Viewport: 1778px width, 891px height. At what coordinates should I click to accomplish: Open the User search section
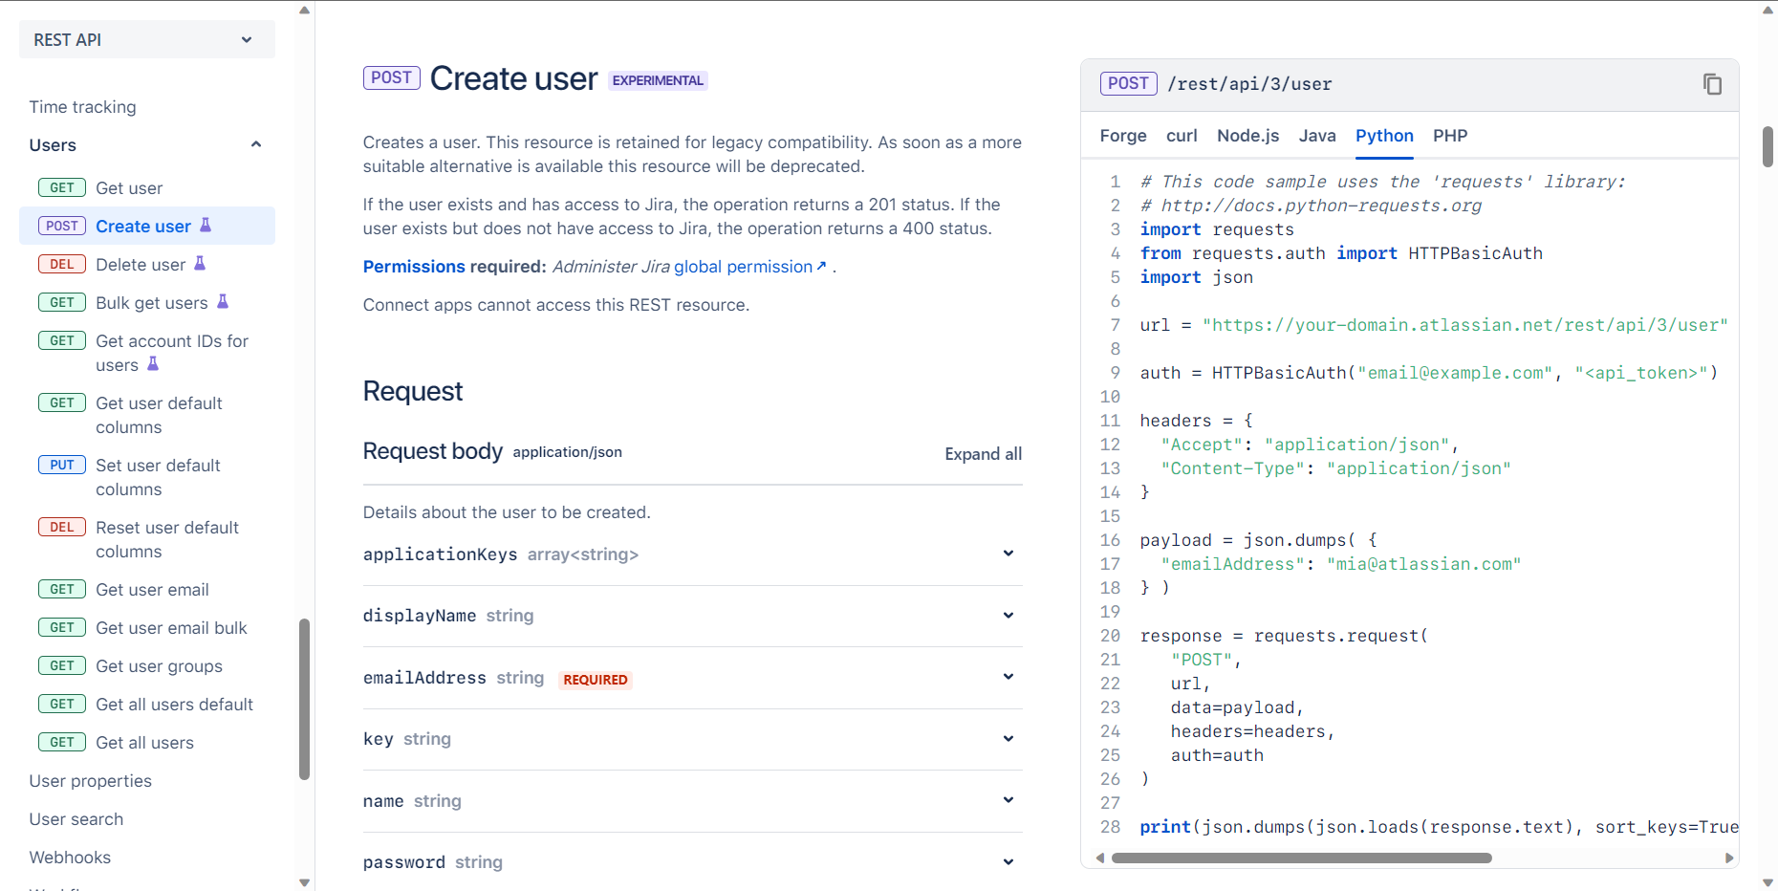76,819
